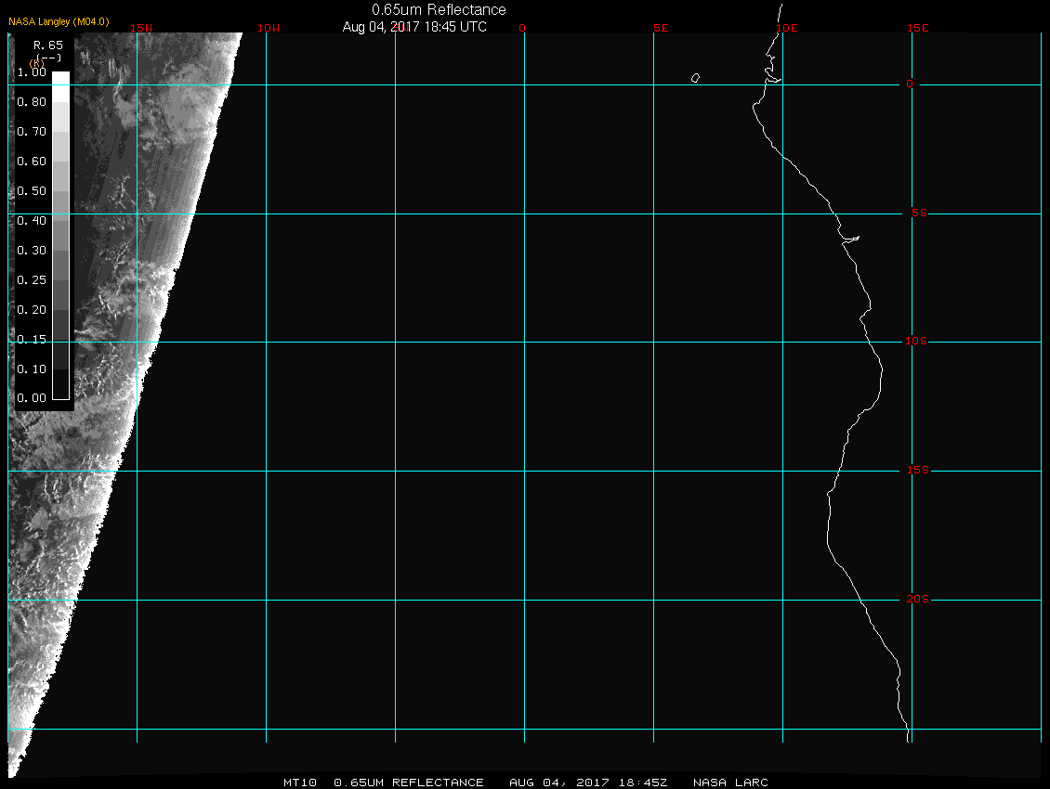The height and width of the screenshot is (789, 1050).
Task: Click the 10W longitude label
Action: click(268, 28)
